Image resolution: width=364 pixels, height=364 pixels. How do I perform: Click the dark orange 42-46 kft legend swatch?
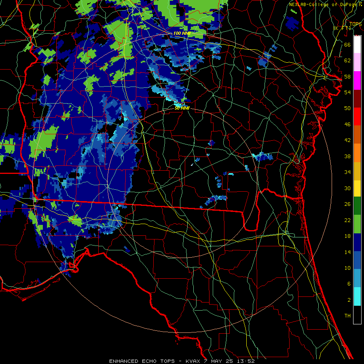click(357, 135)
